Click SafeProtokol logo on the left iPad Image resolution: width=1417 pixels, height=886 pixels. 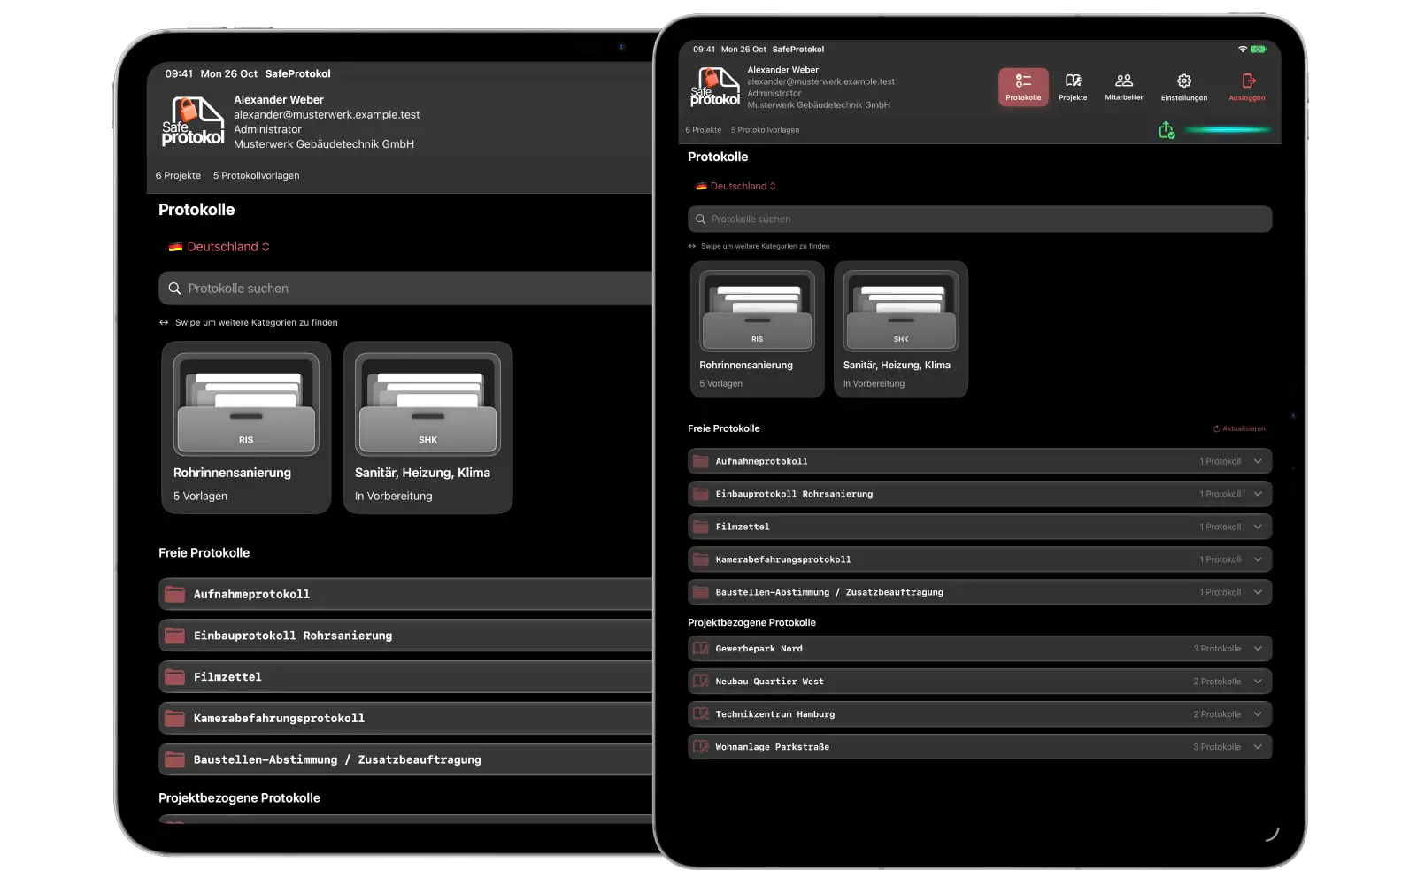pos(193,121)
